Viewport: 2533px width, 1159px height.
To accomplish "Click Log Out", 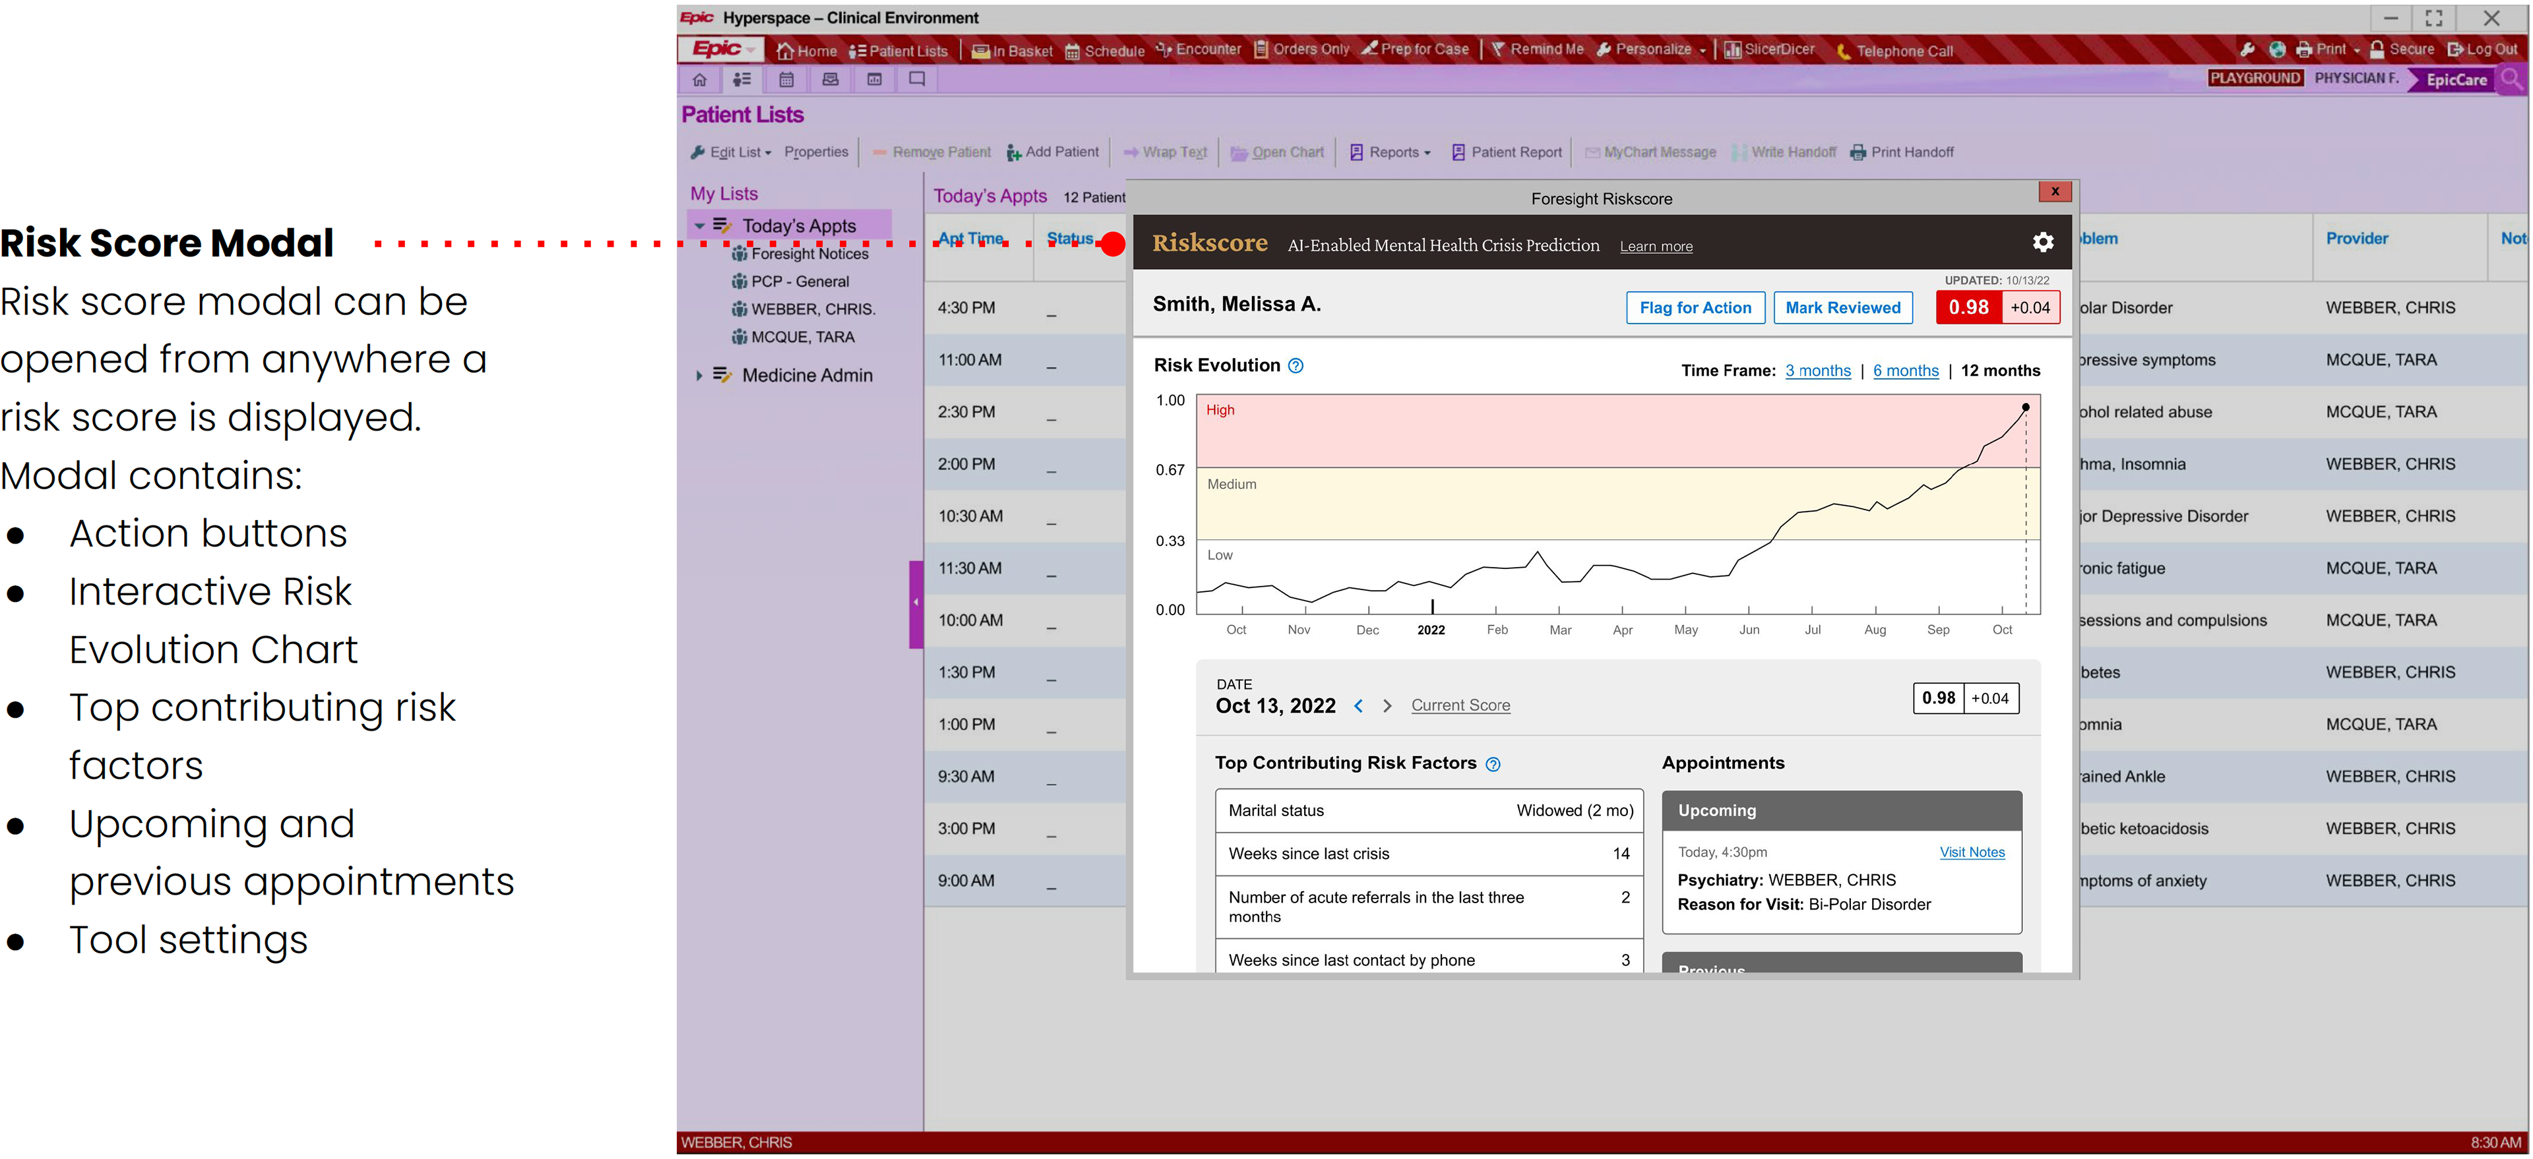I will pos(2482,49).
